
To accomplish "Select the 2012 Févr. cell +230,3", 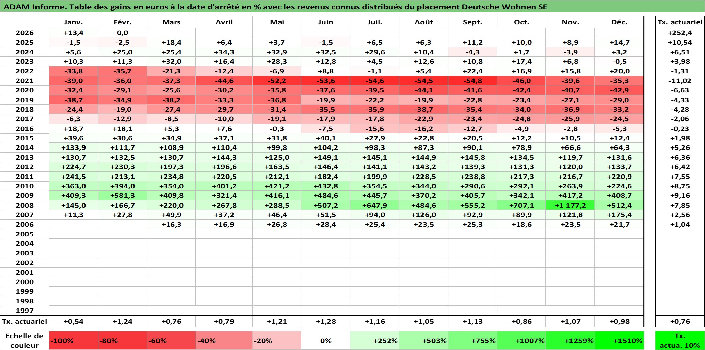I will tap(122, 167).
